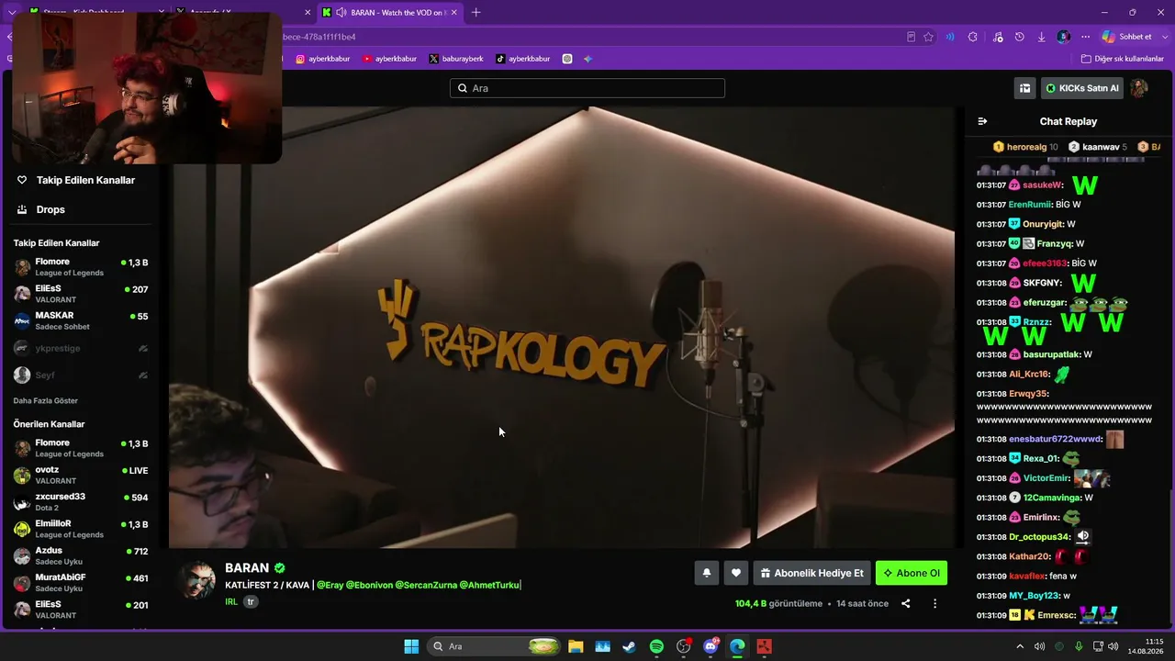Open File Explorer from taskbar
The height and width of the screenshot is (661, 1175).
point(576,646)
